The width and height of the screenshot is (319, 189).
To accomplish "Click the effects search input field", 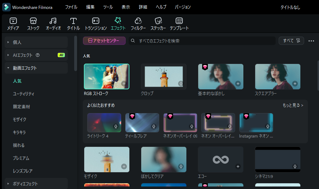I will [x=202, y=41].
